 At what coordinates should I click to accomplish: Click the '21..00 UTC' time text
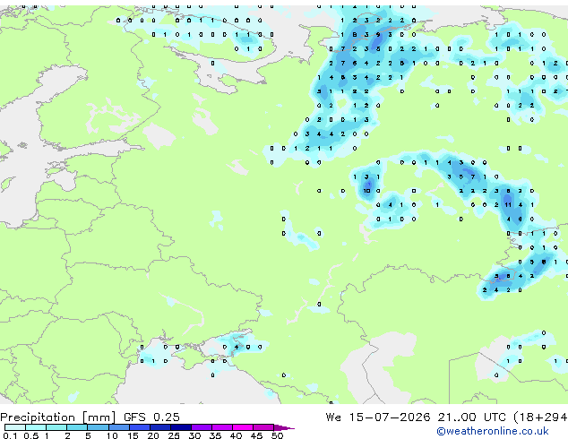471,417
